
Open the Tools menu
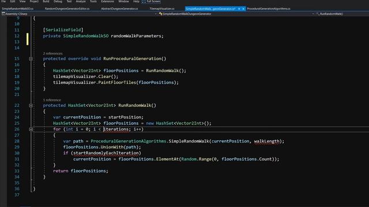coord(93,1)
